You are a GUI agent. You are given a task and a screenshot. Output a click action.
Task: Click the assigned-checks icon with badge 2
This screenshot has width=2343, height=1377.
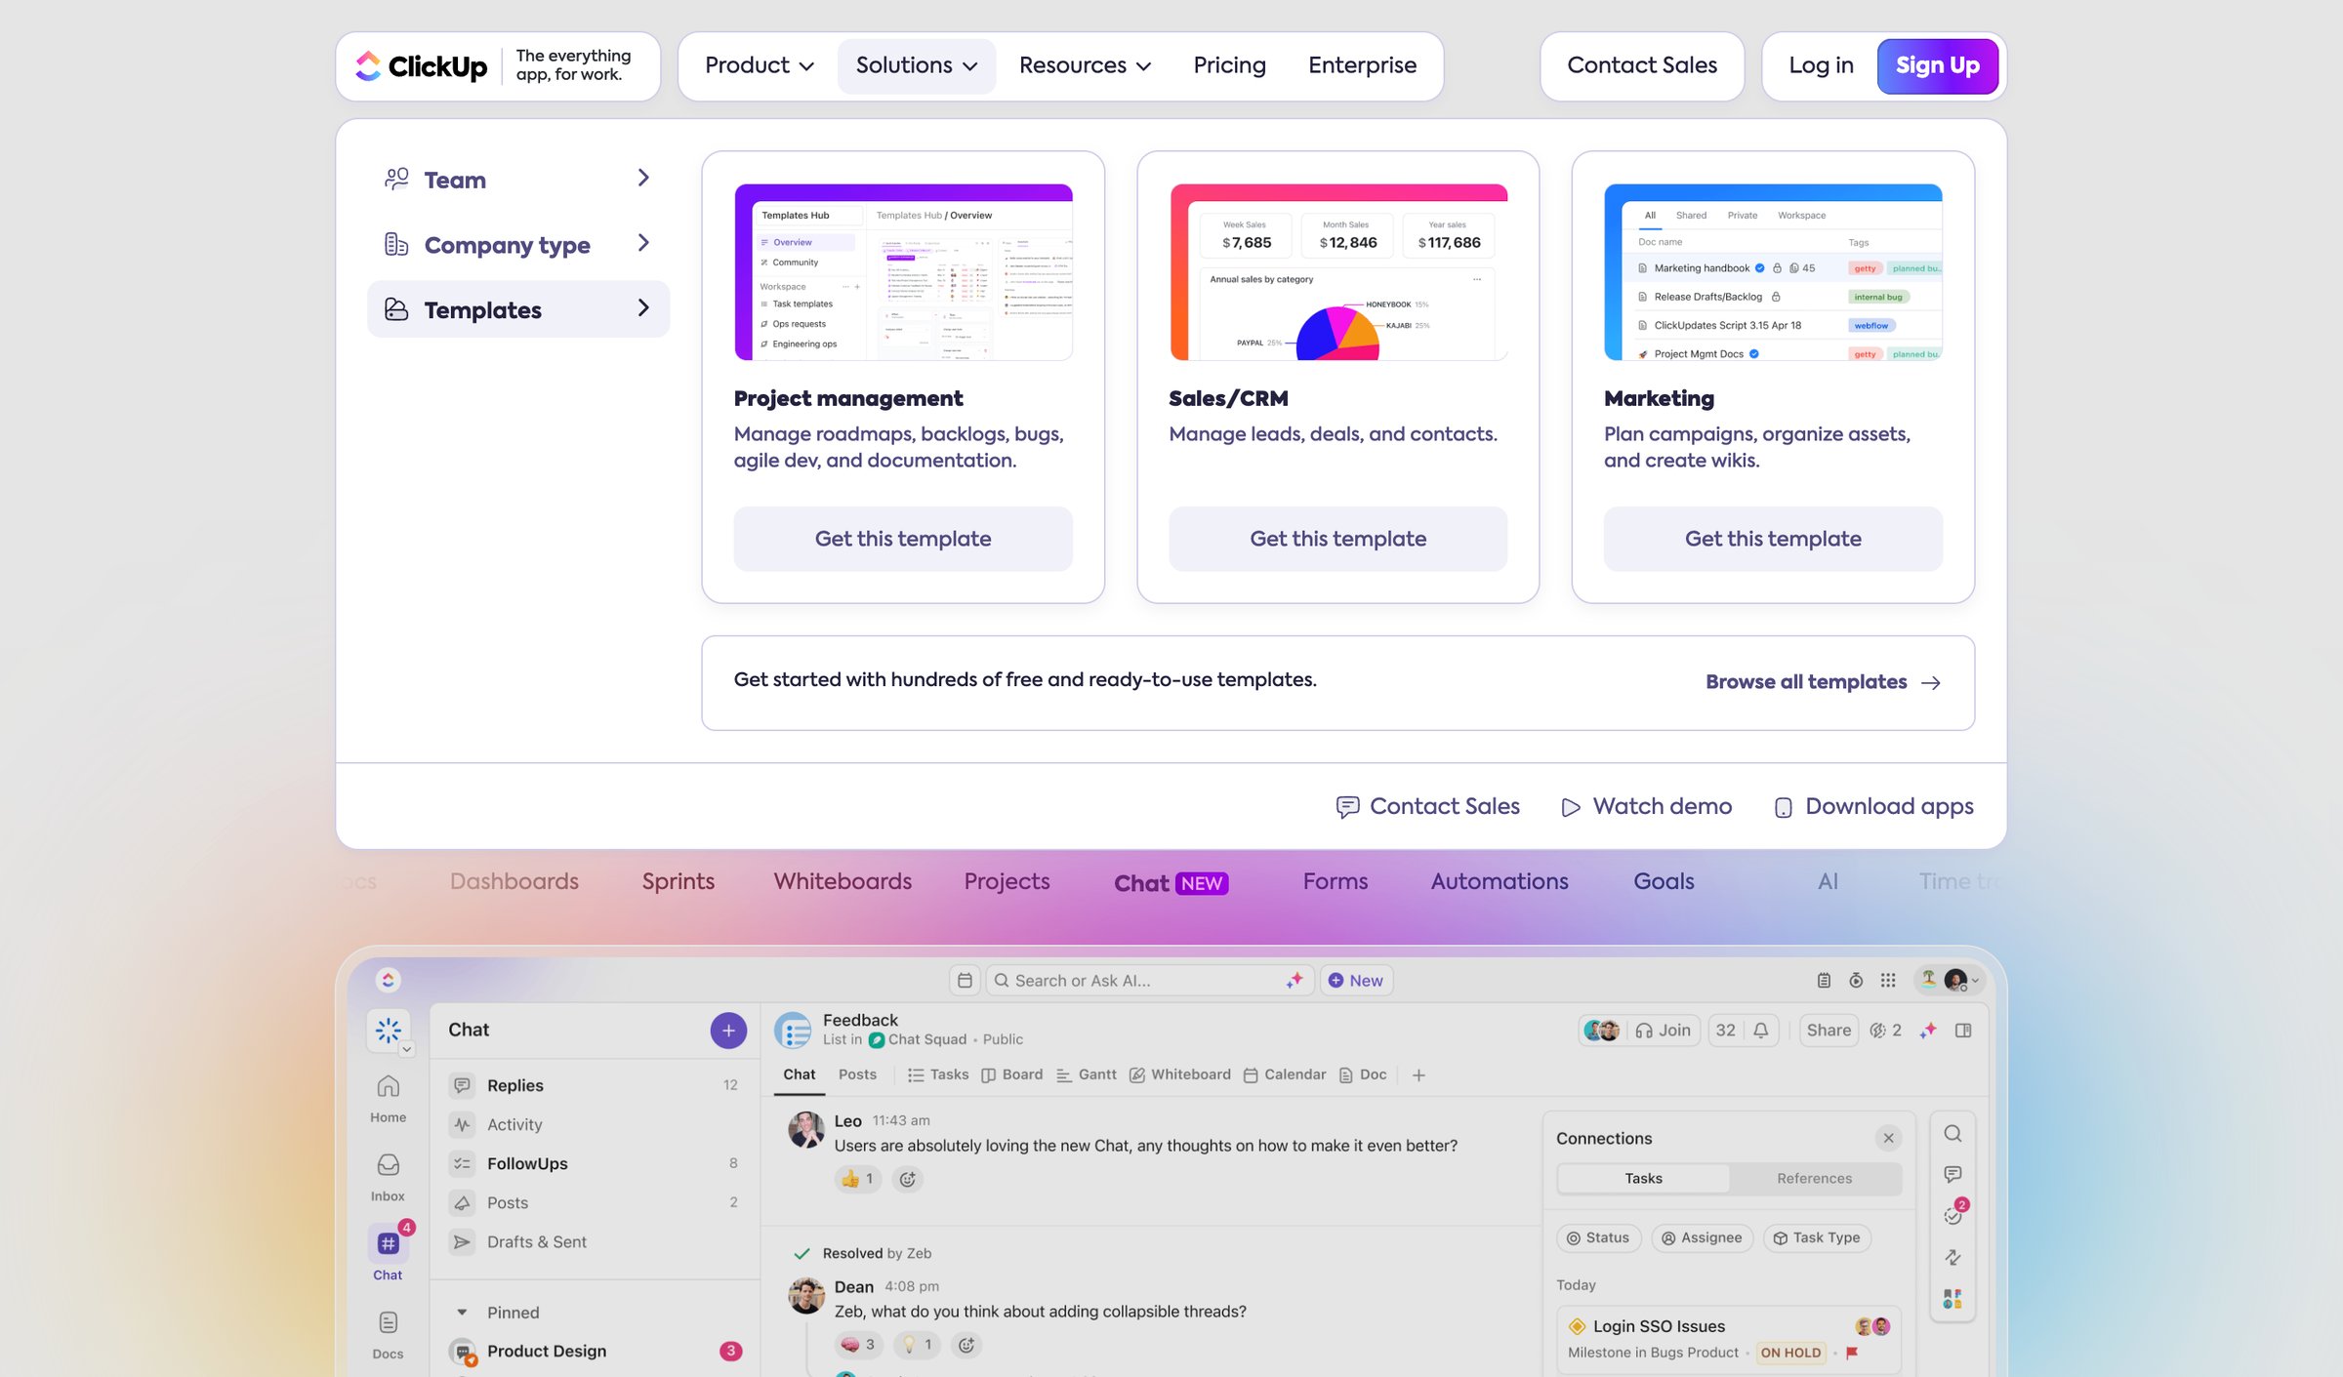point(1954,1213)
